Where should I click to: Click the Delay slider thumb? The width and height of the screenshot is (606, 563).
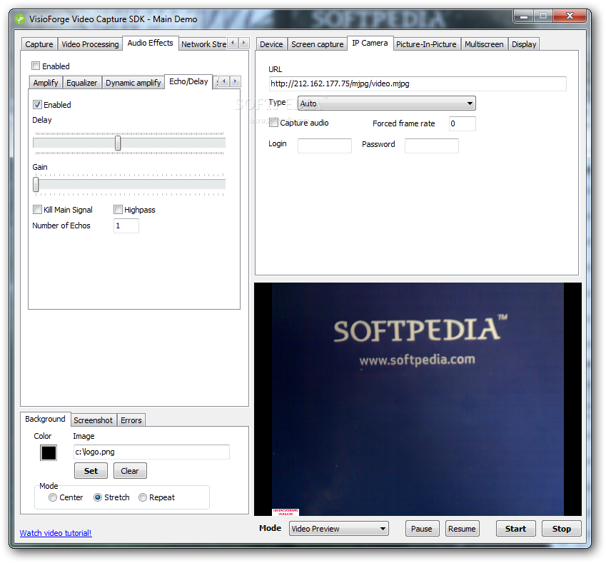[118, 143]
